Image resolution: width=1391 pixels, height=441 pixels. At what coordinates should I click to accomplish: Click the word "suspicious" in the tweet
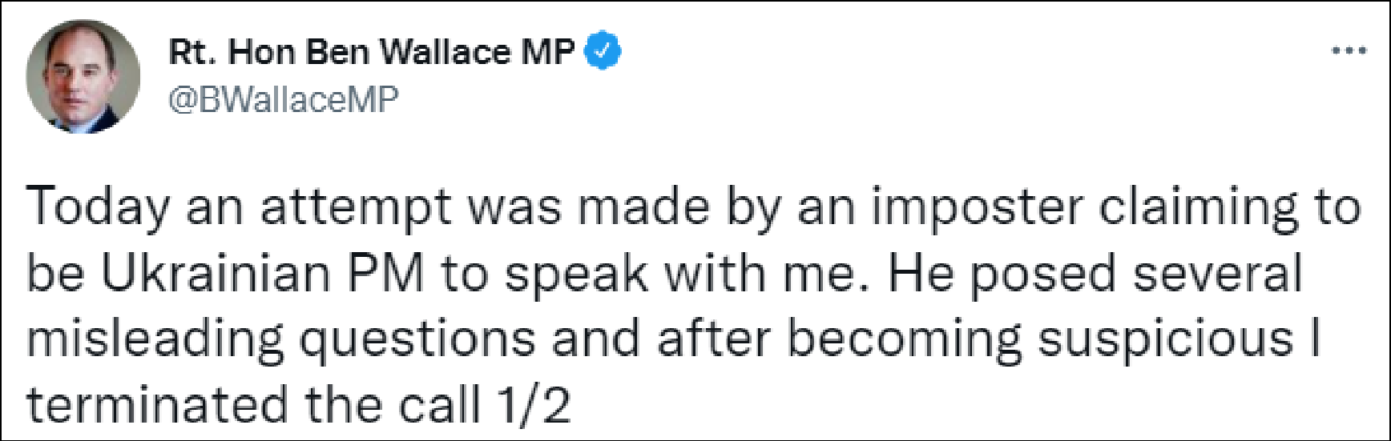coord(1166,339)
